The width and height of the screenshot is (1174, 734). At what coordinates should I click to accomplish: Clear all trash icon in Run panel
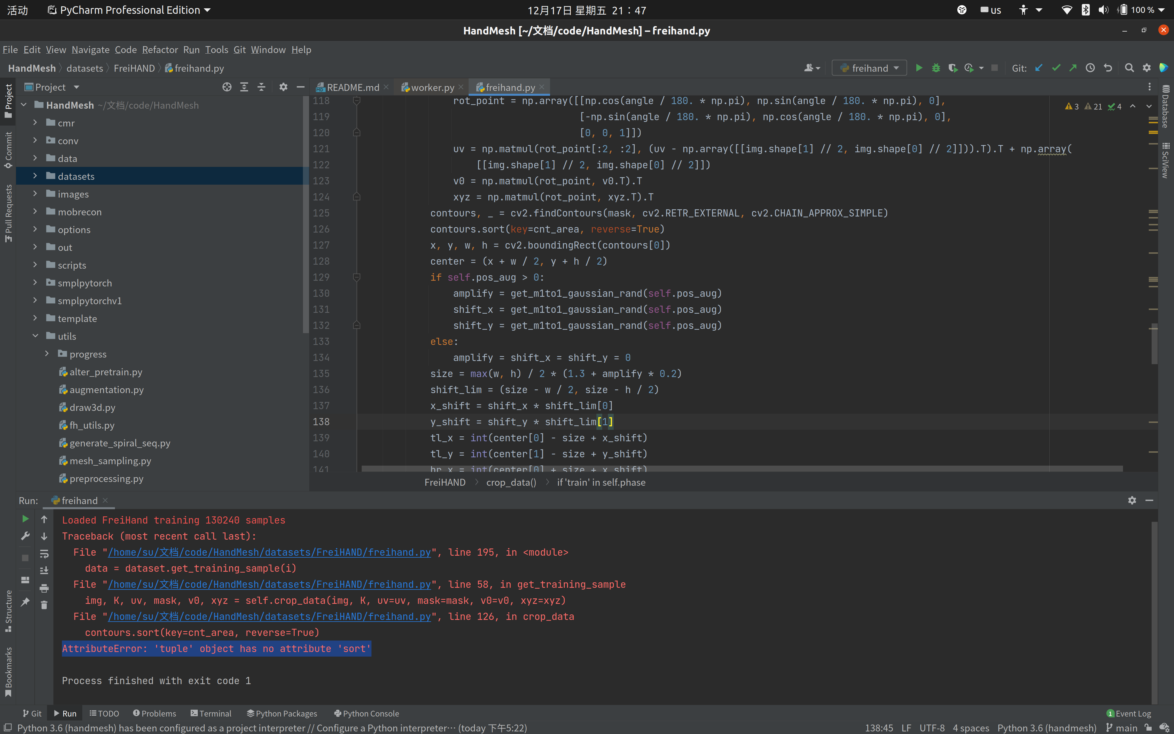44,605
